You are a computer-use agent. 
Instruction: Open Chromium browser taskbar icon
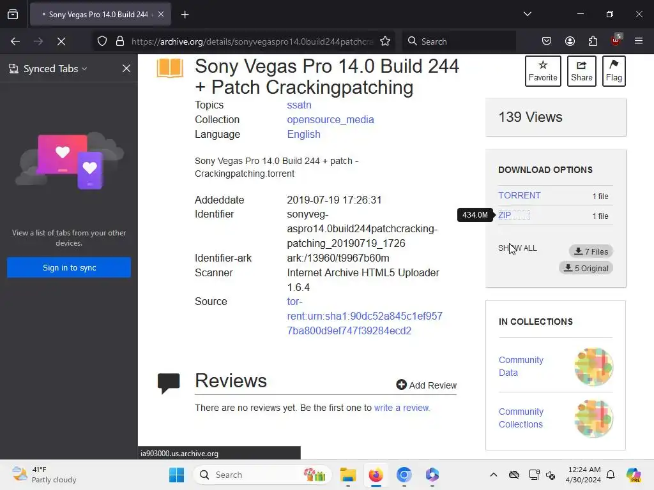(x=404, y=475)
